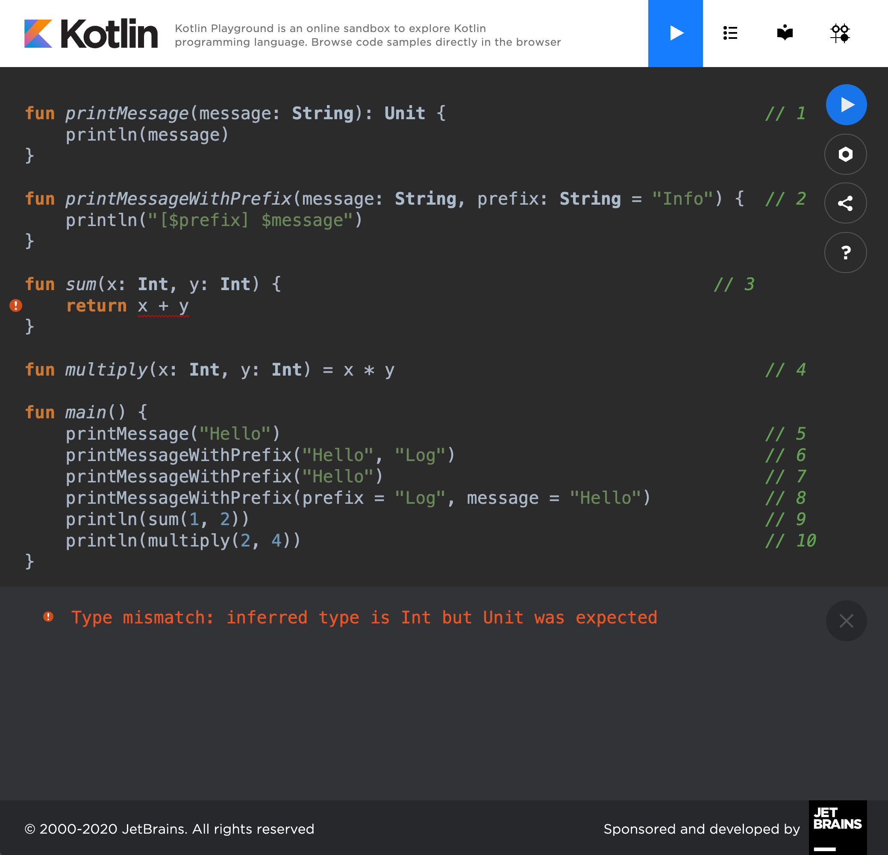Click the copyright JetBrains footer text

click(x=169, y=829)
